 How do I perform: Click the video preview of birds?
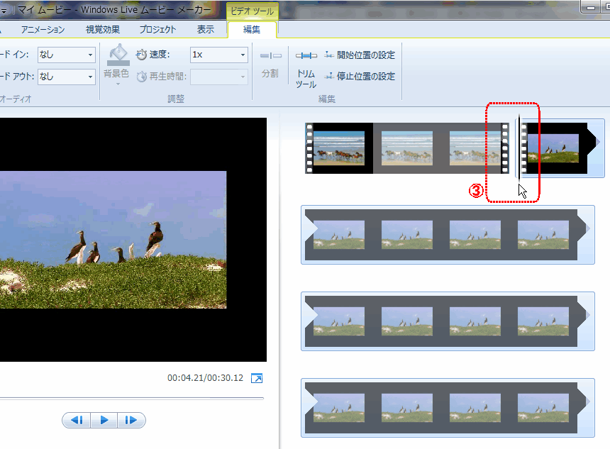(113, 240)
